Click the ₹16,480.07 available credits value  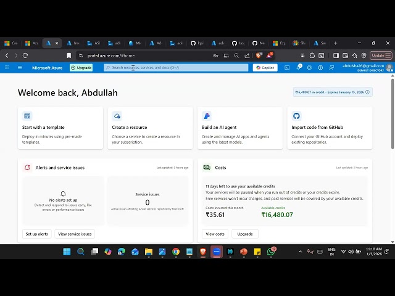[277, 215]
